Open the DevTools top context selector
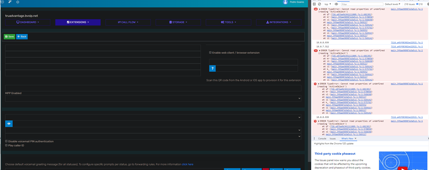This screenshot has width=429, height=170. (x=327, y=4)
